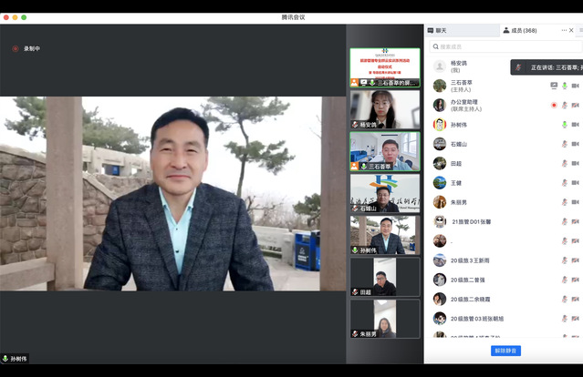Viewport: 583px width, 377px height.
Task: Click the screen share icon for 三石荟萃
Action: 553,86
